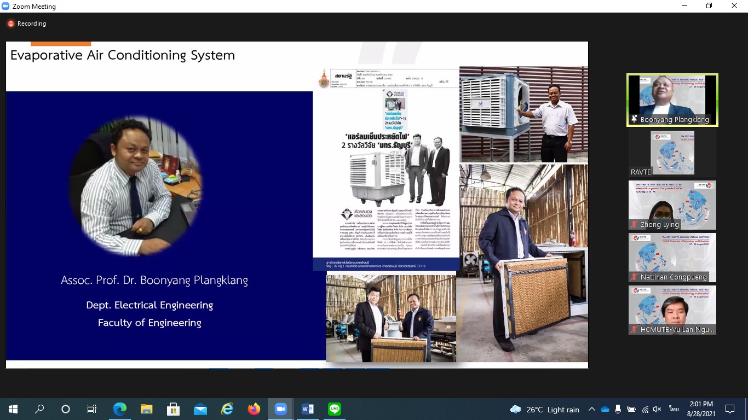The width and height of the screenshot is (748, 420).
Task: Launch Microsoft Edge from the taskbar
Action: 119,409
